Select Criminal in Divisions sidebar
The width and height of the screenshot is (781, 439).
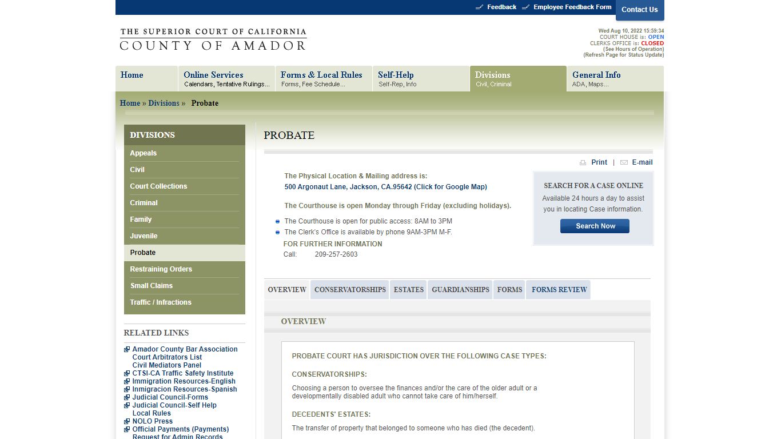[x=185, y=203]
